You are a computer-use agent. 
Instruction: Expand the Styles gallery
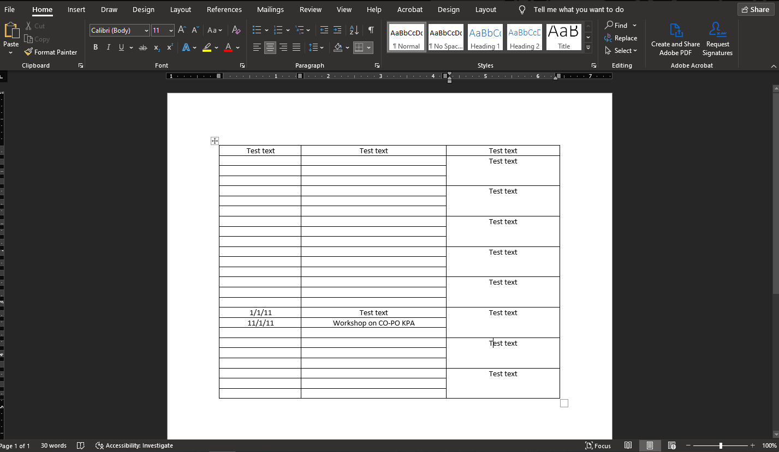[588, 48]
